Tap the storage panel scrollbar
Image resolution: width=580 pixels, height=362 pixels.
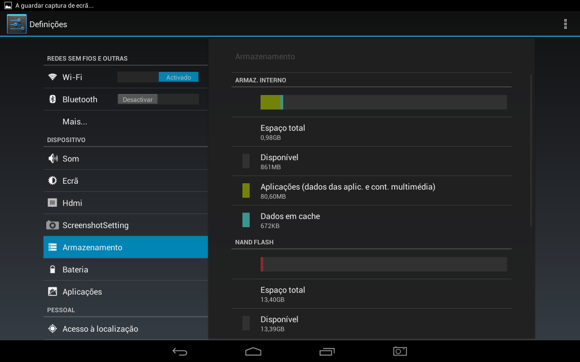[531, 150]
